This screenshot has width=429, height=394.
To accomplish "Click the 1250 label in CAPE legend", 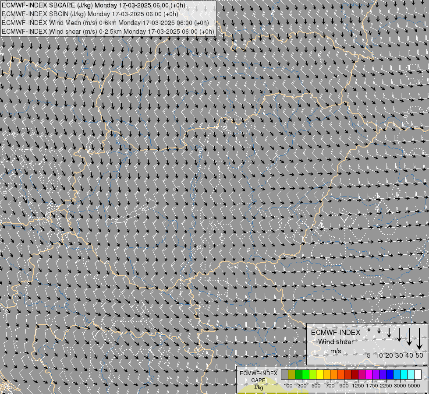I will (358, 386).
